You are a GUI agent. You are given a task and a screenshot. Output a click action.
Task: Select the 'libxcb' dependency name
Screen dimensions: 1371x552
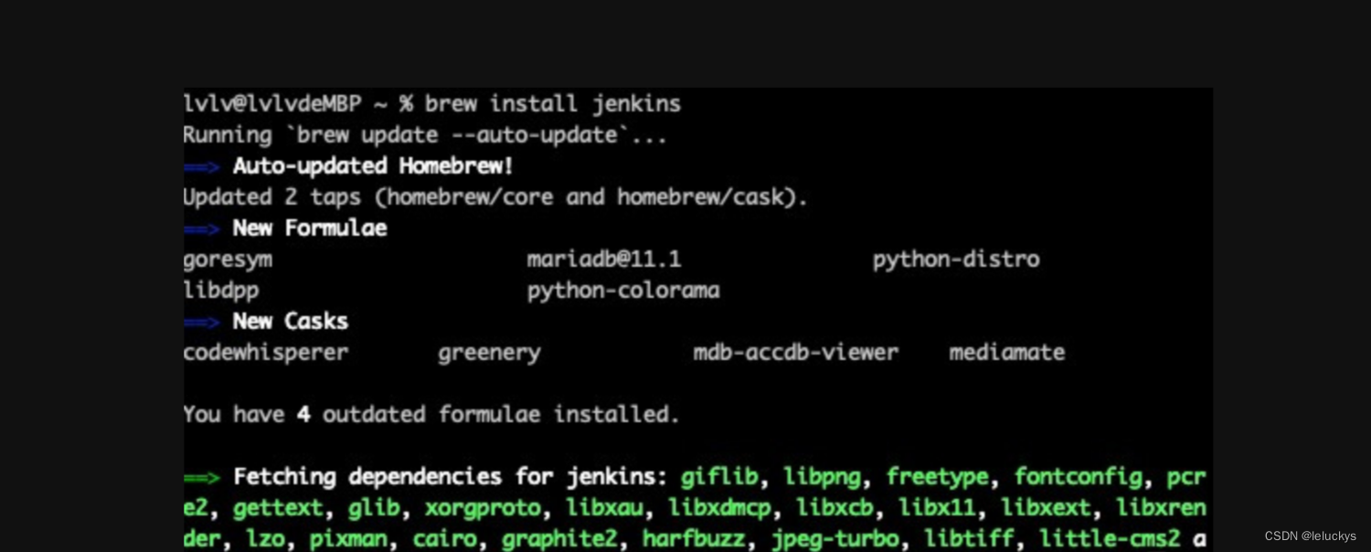click(x=834, y=508)
